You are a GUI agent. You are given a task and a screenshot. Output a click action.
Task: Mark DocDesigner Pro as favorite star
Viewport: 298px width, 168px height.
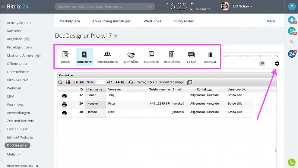pyautogui.click(x=115, y=36)
